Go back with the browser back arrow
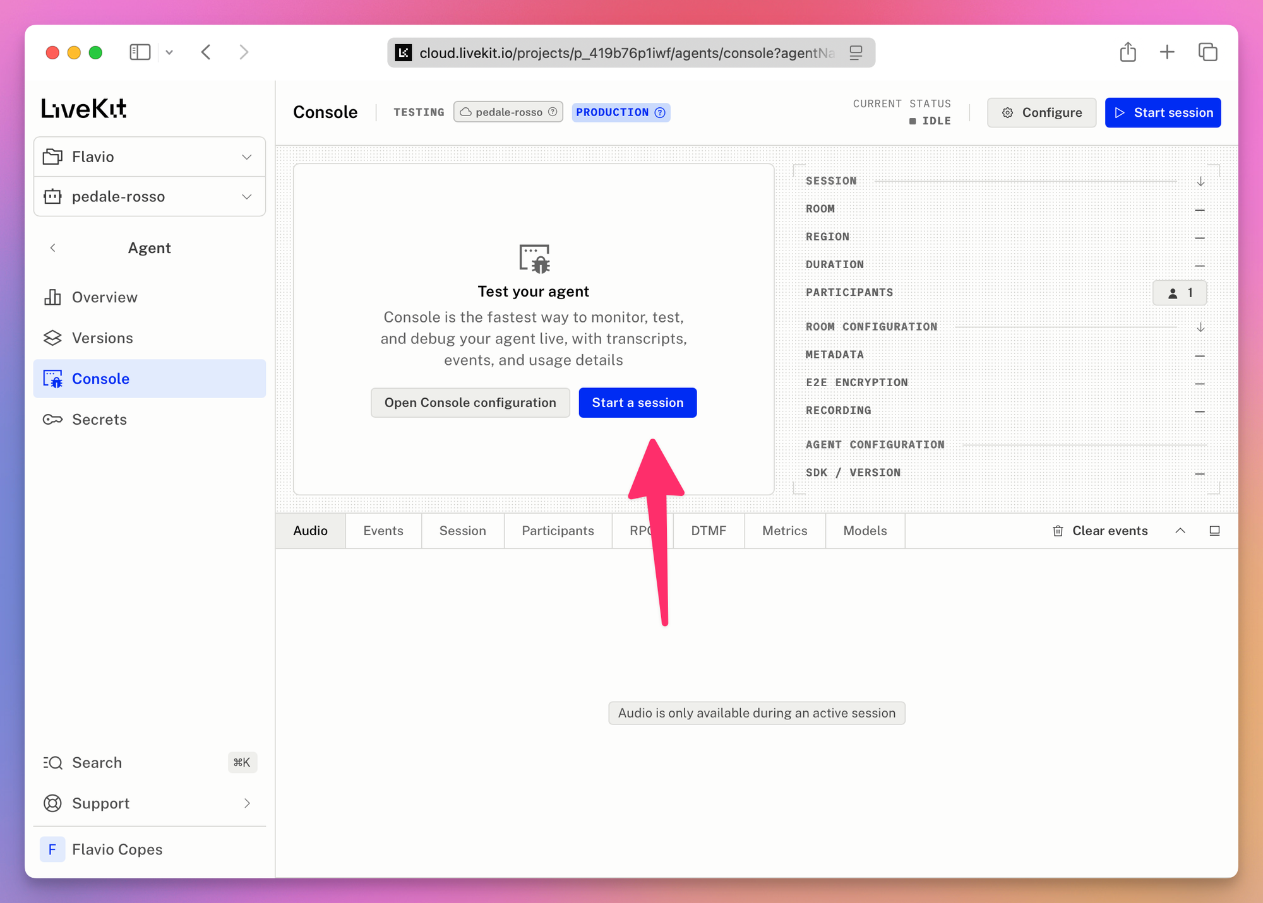The width and height of the screenshot is (1263, 903). (206, 52)
